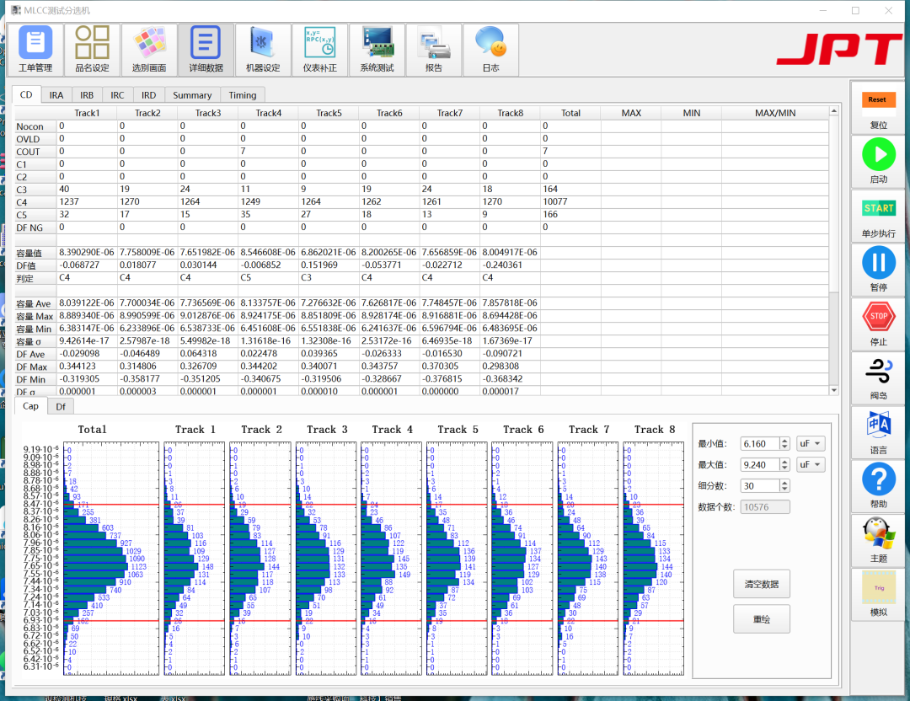Open 品名设定 product name settings
The image size is (910, 701).
(x=92, y=50)
